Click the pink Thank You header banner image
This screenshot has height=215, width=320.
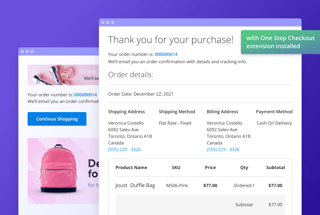click(x=63, y=75)
